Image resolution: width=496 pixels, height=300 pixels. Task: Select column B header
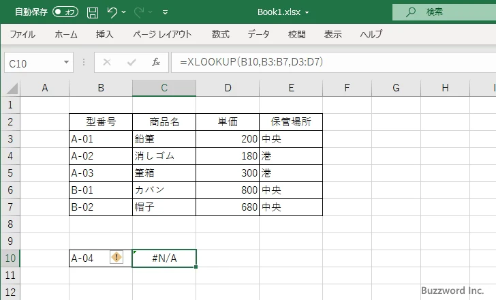pyautogui.click(x=101, y=88)
